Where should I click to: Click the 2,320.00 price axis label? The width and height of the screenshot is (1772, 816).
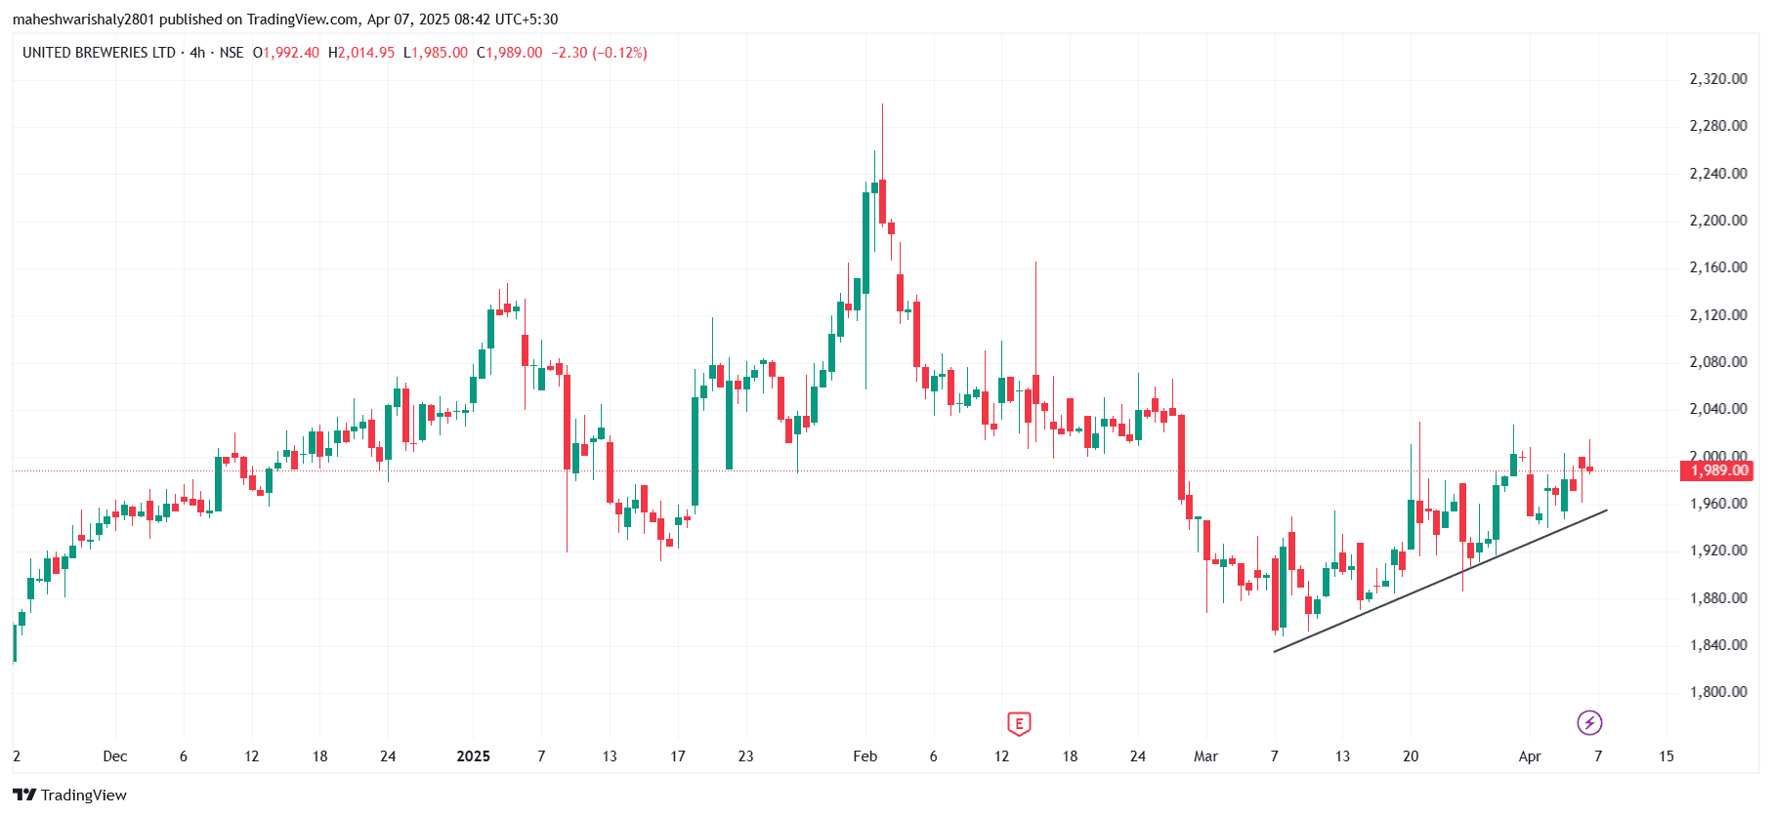tap(1718, 79)
